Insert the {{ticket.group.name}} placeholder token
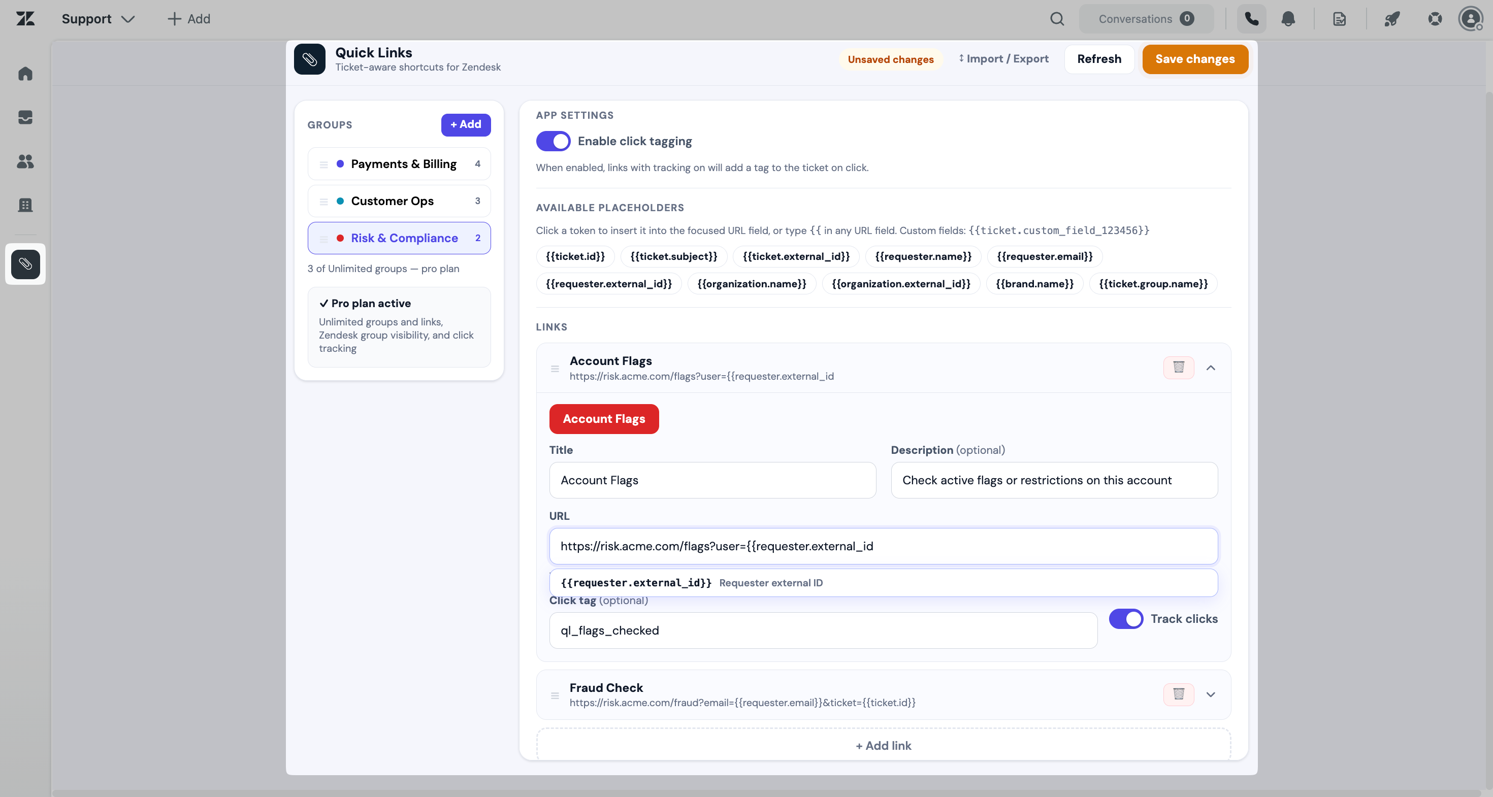 [x=1153, y=284]
